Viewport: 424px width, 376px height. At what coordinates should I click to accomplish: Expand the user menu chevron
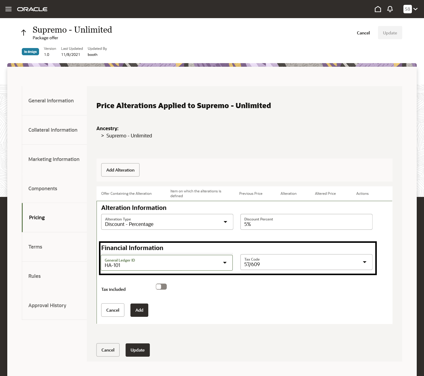[x=416, y=9]
